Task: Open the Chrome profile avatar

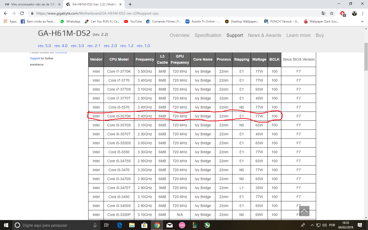Action: [354, 13]
